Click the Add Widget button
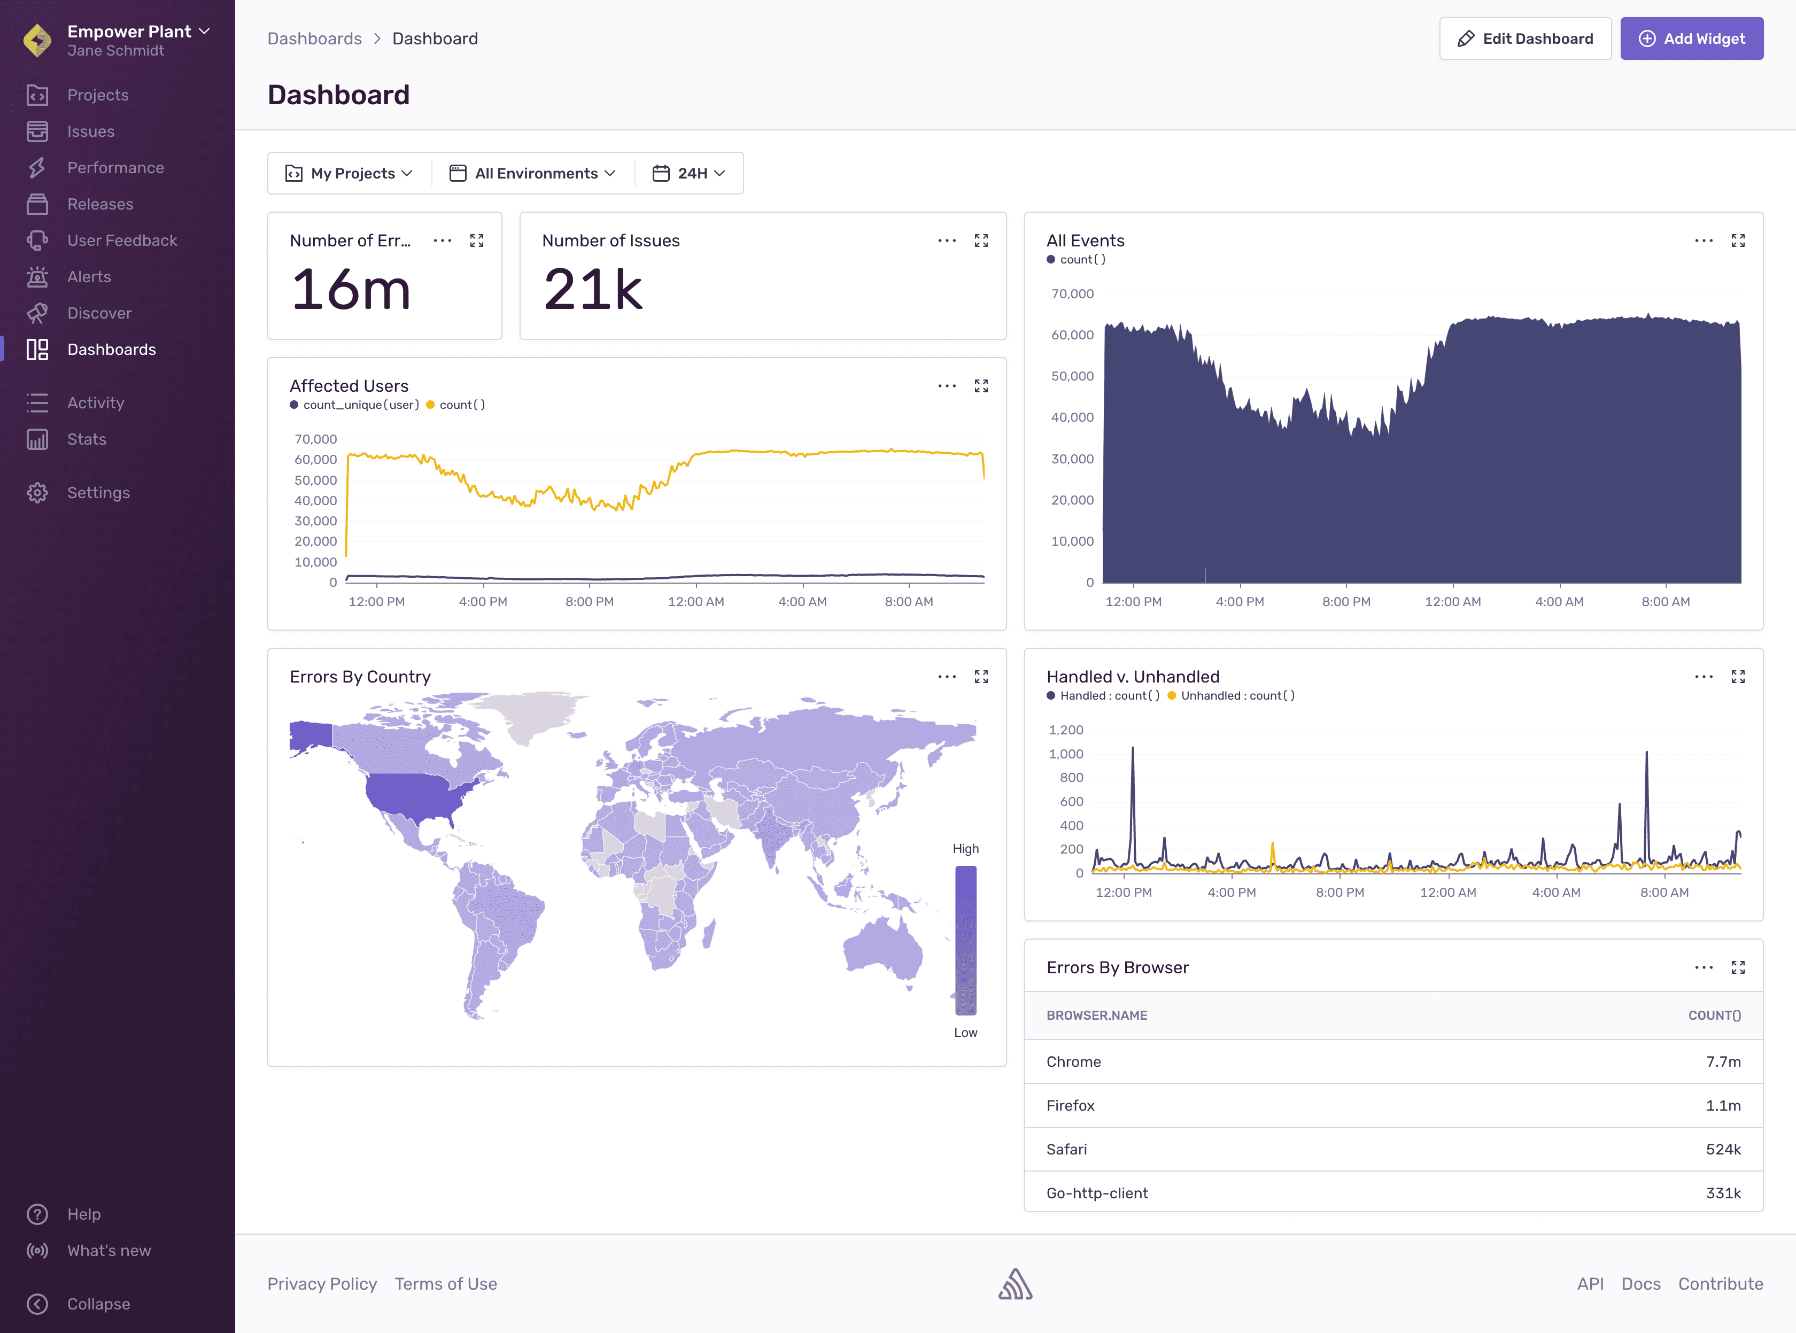 pyautogui.click(x=1692, y=38)
